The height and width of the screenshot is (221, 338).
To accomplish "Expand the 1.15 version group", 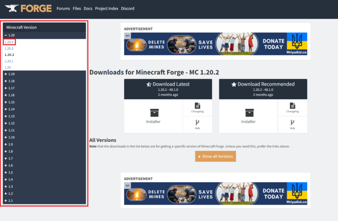I will 44,102.
